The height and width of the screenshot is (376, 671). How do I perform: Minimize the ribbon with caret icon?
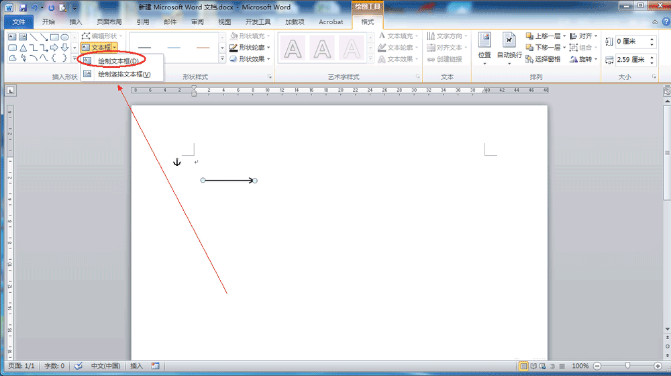655,22
